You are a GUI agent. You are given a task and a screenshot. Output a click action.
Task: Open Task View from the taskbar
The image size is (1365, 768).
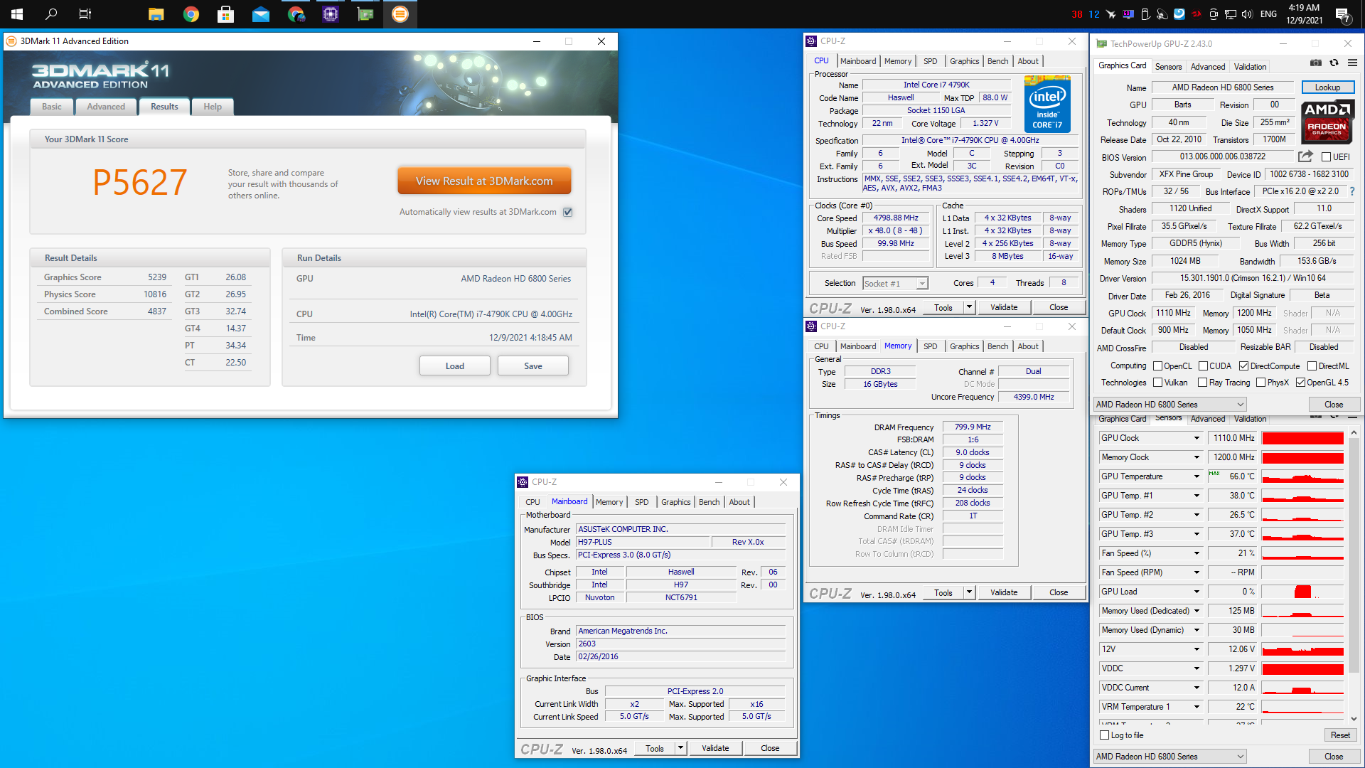pyautogui.click(x=85, y=14)
